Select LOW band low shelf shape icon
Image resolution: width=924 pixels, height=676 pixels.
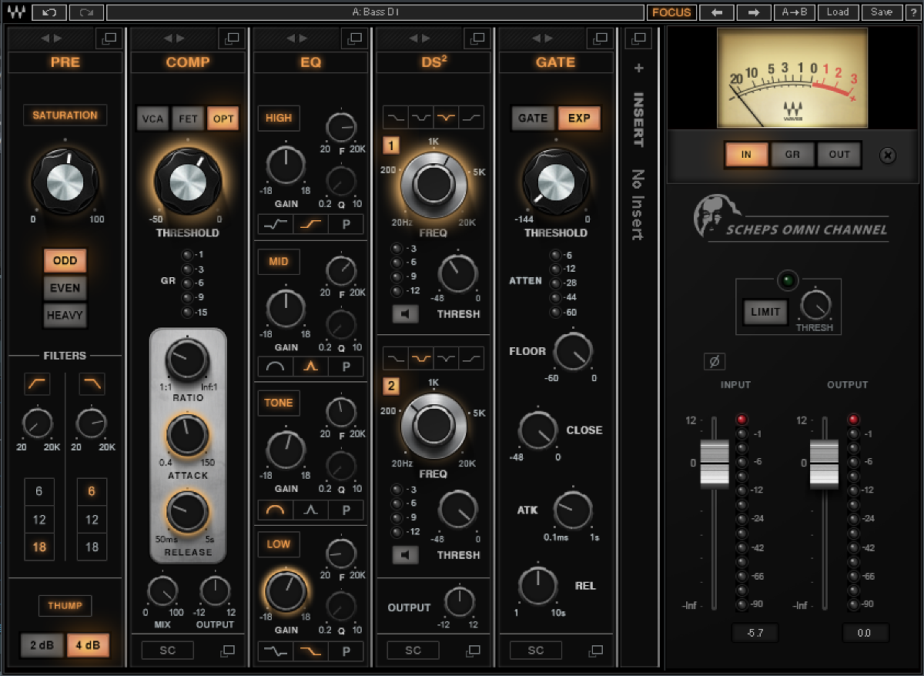pos(310,651)
